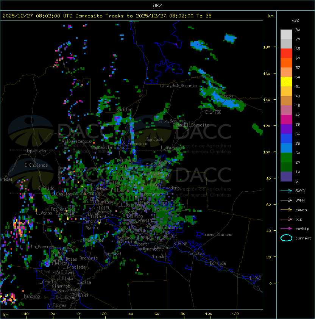Screen dimensions: 315x319
Task: Click the 'Mirador' place label
Action: [159, 256]
